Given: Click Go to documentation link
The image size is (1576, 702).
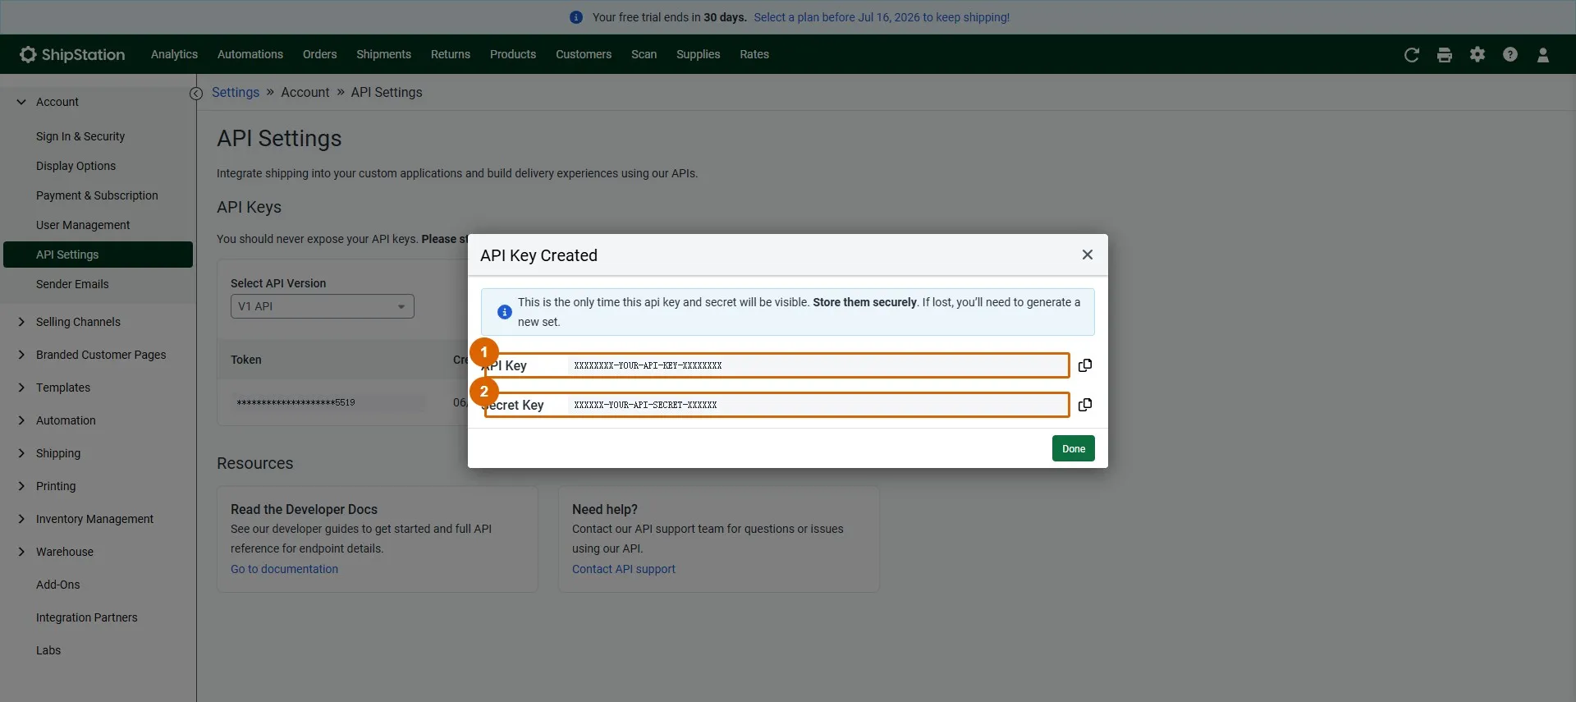Looking at the screenshot, I should [x=284, y=569].
